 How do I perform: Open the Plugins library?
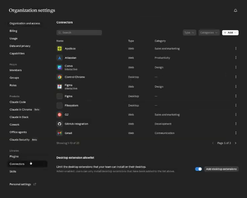pos(14,156)
